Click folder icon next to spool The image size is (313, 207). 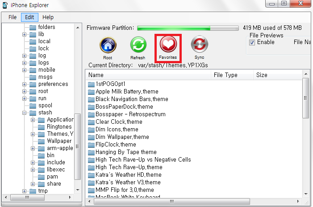[x=33, y=106]
